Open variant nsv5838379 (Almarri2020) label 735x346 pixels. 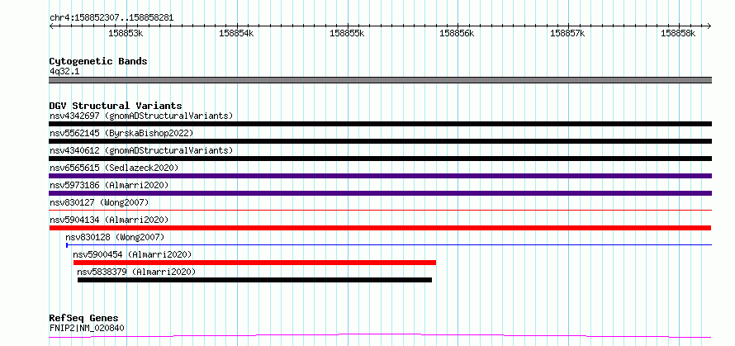(136, 272)
